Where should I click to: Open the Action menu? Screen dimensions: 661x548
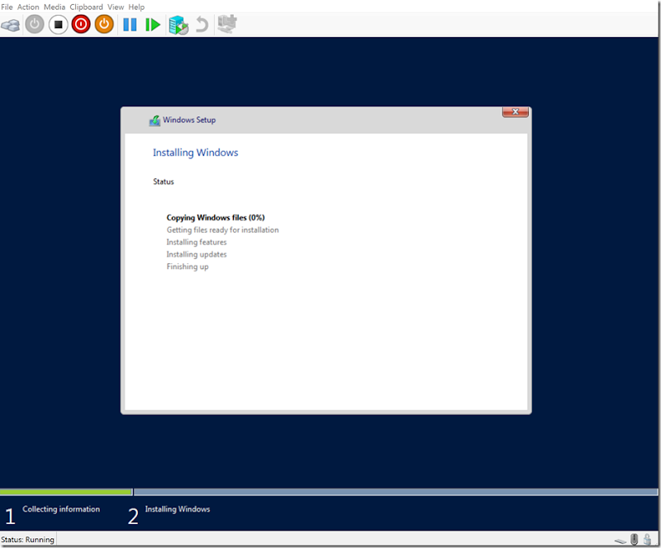tap(28, 7)
